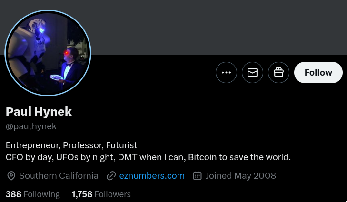The width and height of the screenshot is (347, 202).
Task: Click the glowing blue light in avatar
Action: pyautogui.click(x=41, y=30)
